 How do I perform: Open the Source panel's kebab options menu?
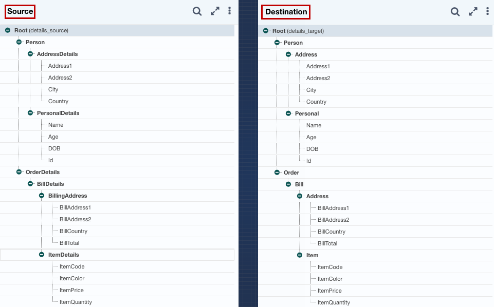pos(229,11)
